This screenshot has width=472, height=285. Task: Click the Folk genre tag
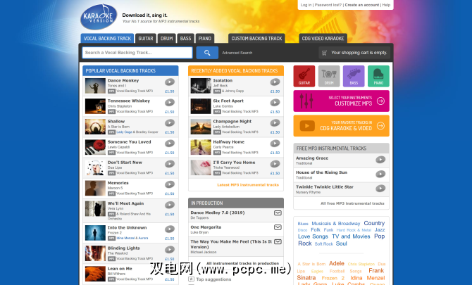[316, 229]
